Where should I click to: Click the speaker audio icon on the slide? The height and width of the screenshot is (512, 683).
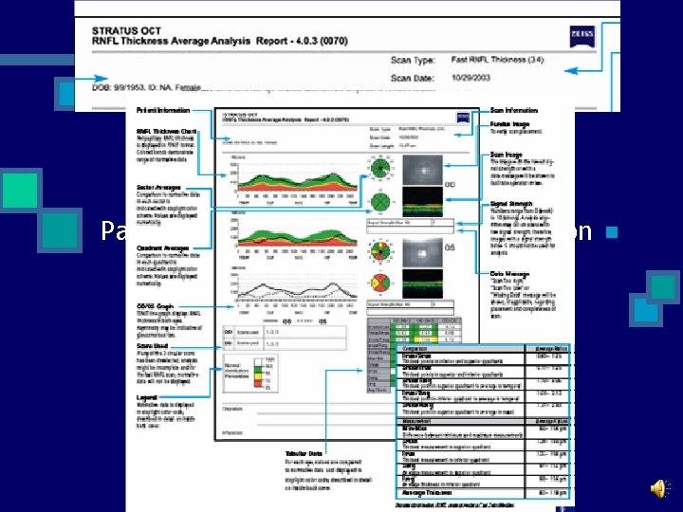click(x=661, y=488)
